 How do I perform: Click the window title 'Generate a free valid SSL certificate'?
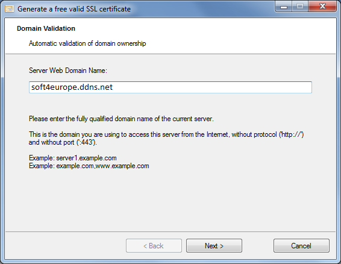coord(74,9)
